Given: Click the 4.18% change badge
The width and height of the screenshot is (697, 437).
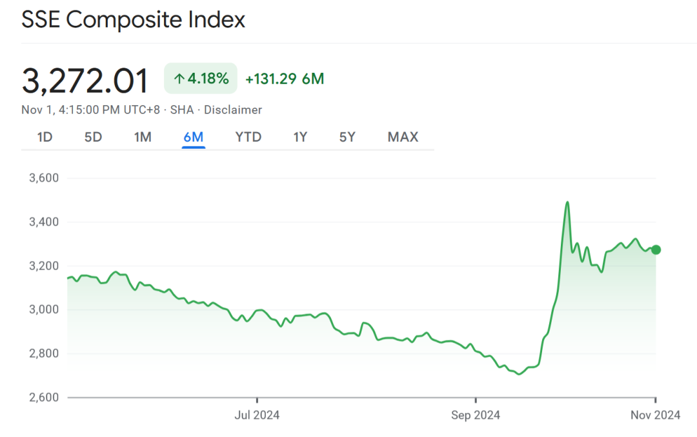Looking at the screenshot, I should click(x=201, y=79).
